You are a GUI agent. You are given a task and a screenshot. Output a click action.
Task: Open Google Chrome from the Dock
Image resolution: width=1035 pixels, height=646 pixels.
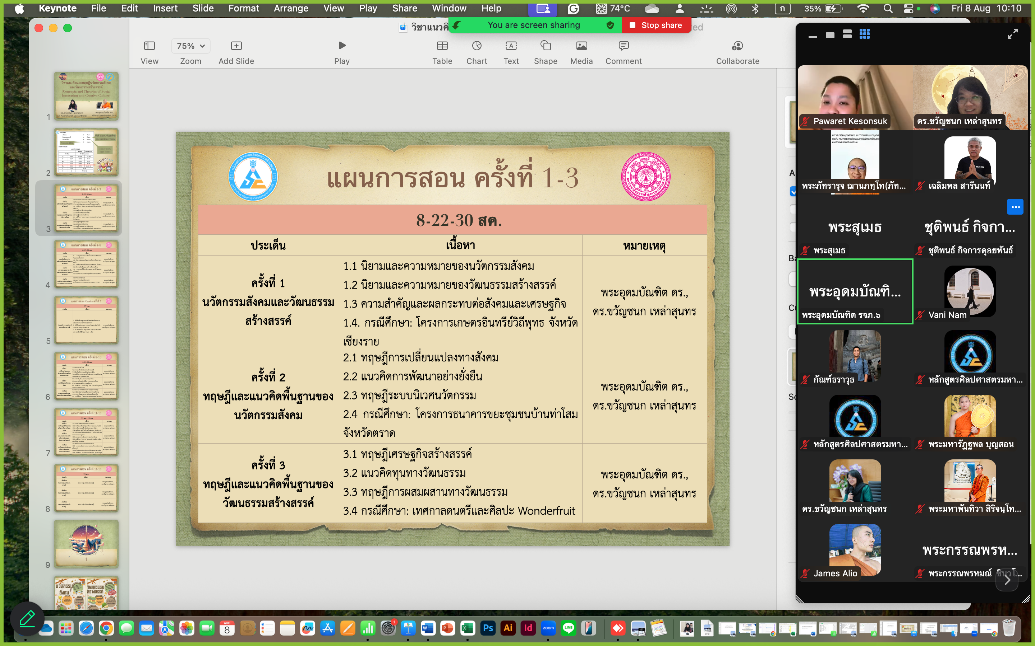coord(106,628)
